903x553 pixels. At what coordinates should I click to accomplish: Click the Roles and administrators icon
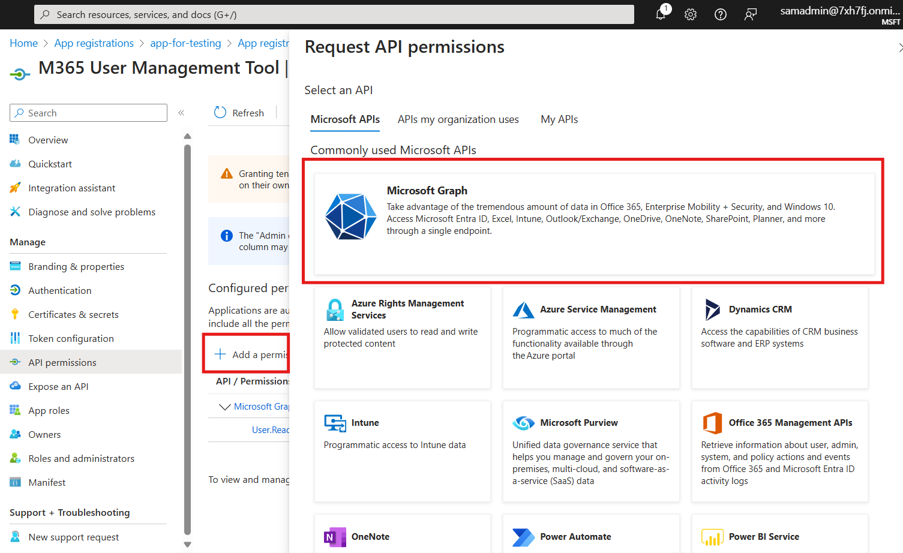pyautogui.click(x=15, y=458)
